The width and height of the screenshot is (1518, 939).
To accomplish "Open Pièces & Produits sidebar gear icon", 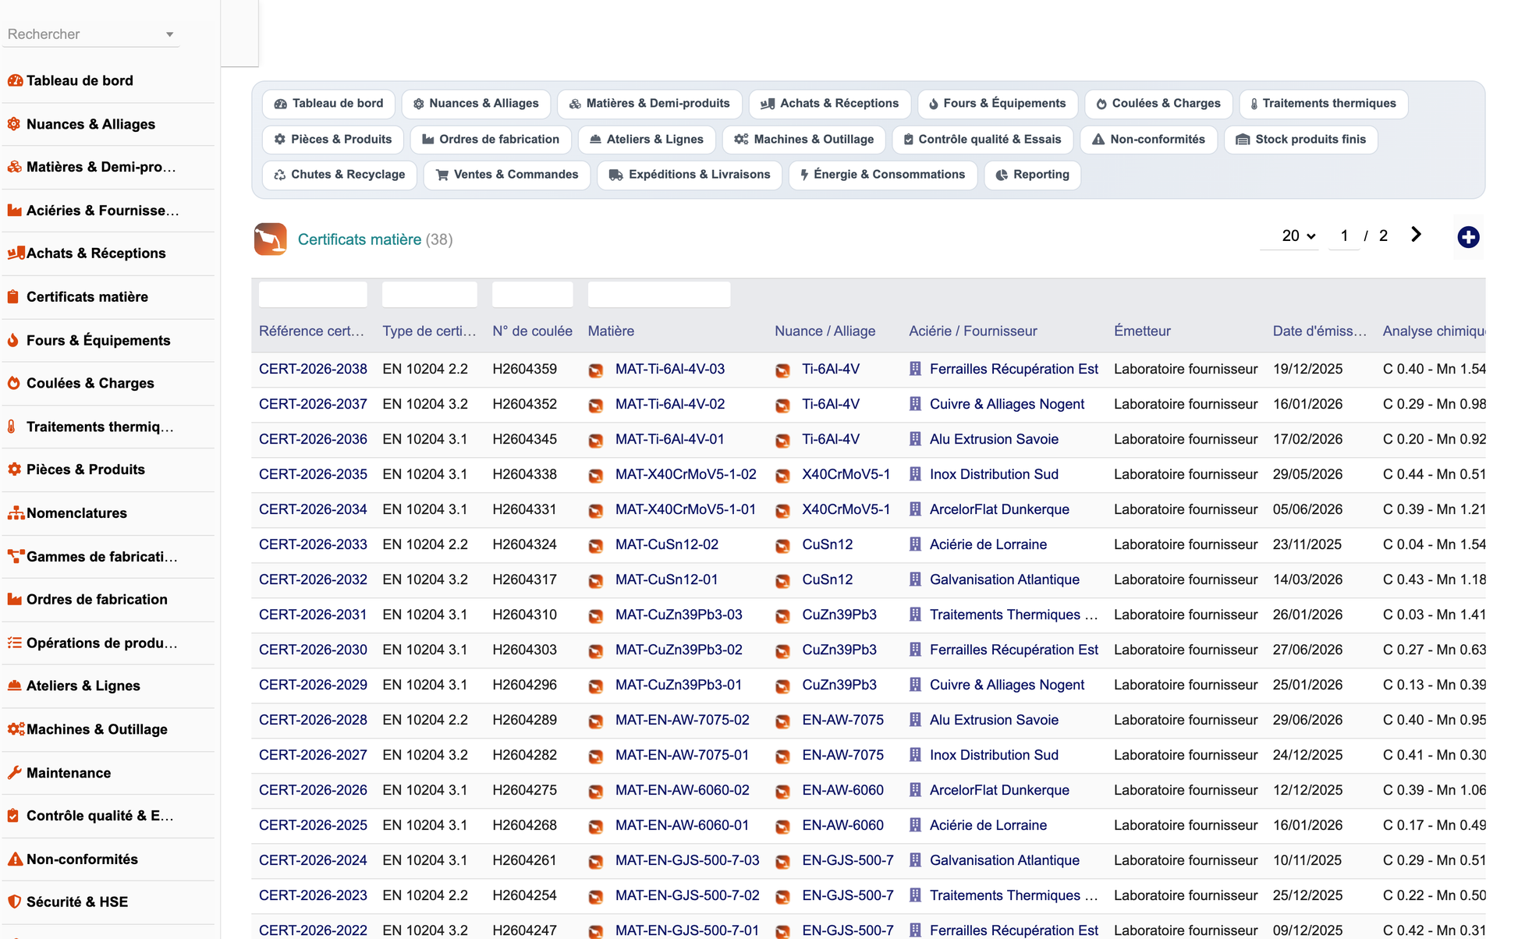I will (14, 469).
